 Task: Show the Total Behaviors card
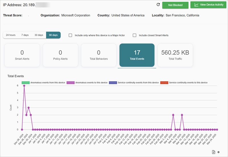99,55
